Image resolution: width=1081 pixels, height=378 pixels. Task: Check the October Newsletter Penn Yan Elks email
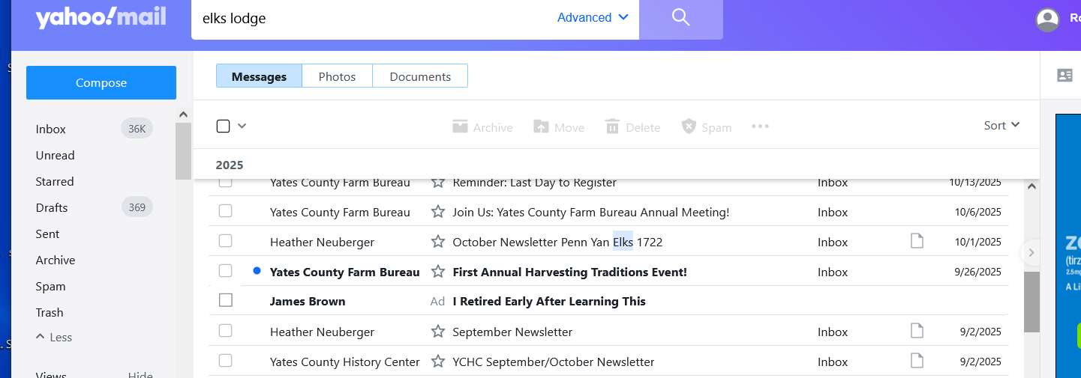click(225, 241)
